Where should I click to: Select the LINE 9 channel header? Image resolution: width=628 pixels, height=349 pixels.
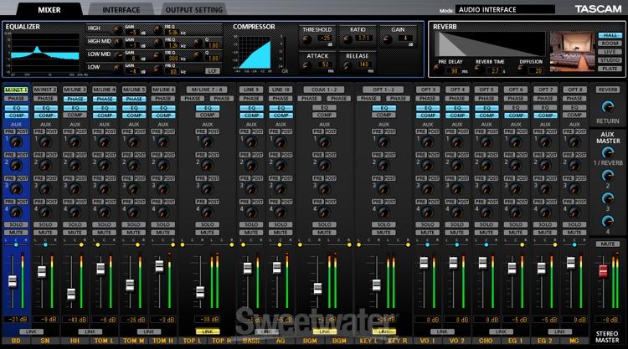(251, 90)
